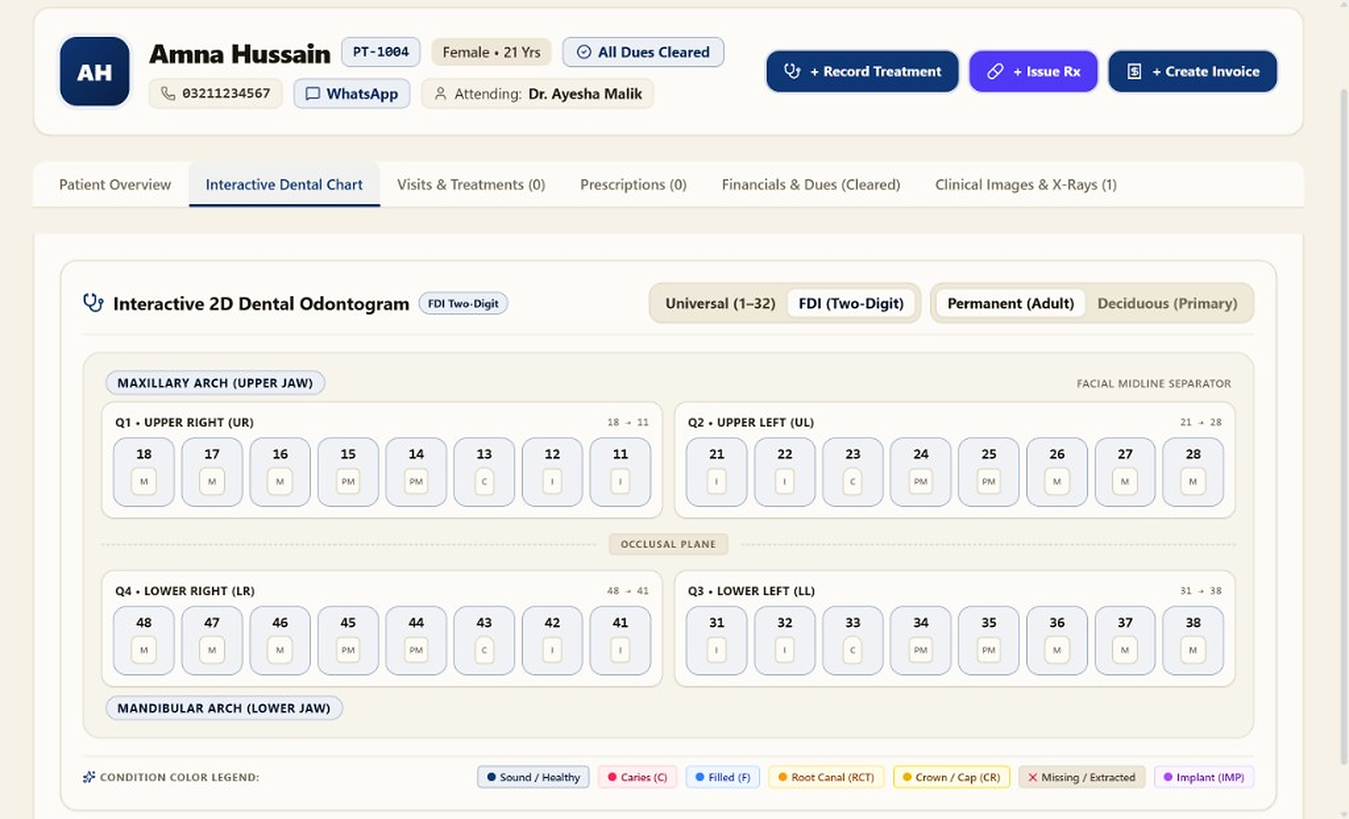Click the stethoscope icon in Record Treatment
Image resolution: width=1349 pixels, height=819 pixels.
click(x=792, y=71)
